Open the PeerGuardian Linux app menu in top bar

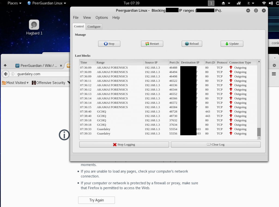pos(47,3)
